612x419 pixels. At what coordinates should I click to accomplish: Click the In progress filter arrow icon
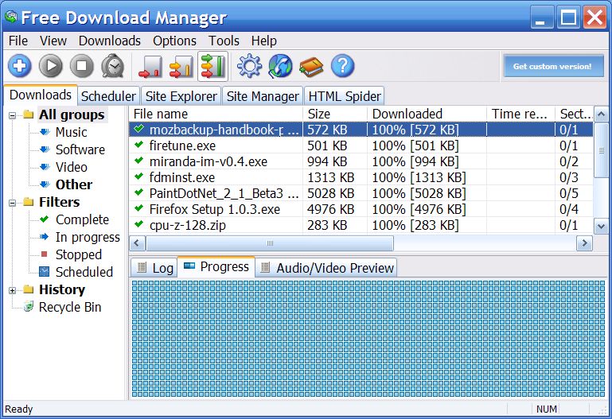(x=44, y=237)
